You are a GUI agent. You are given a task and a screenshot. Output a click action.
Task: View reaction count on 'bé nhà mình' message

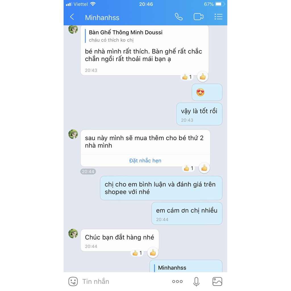pyautogui.click(x=187, y=77)
